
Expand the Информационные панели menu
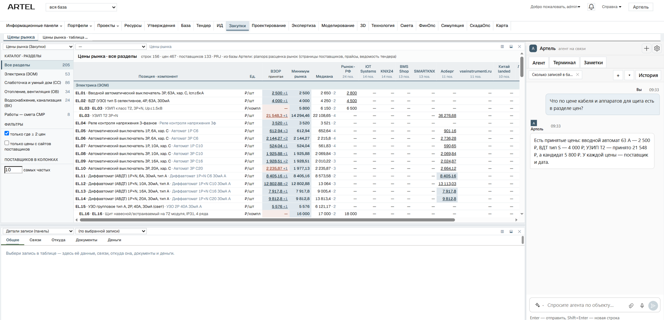34,26
